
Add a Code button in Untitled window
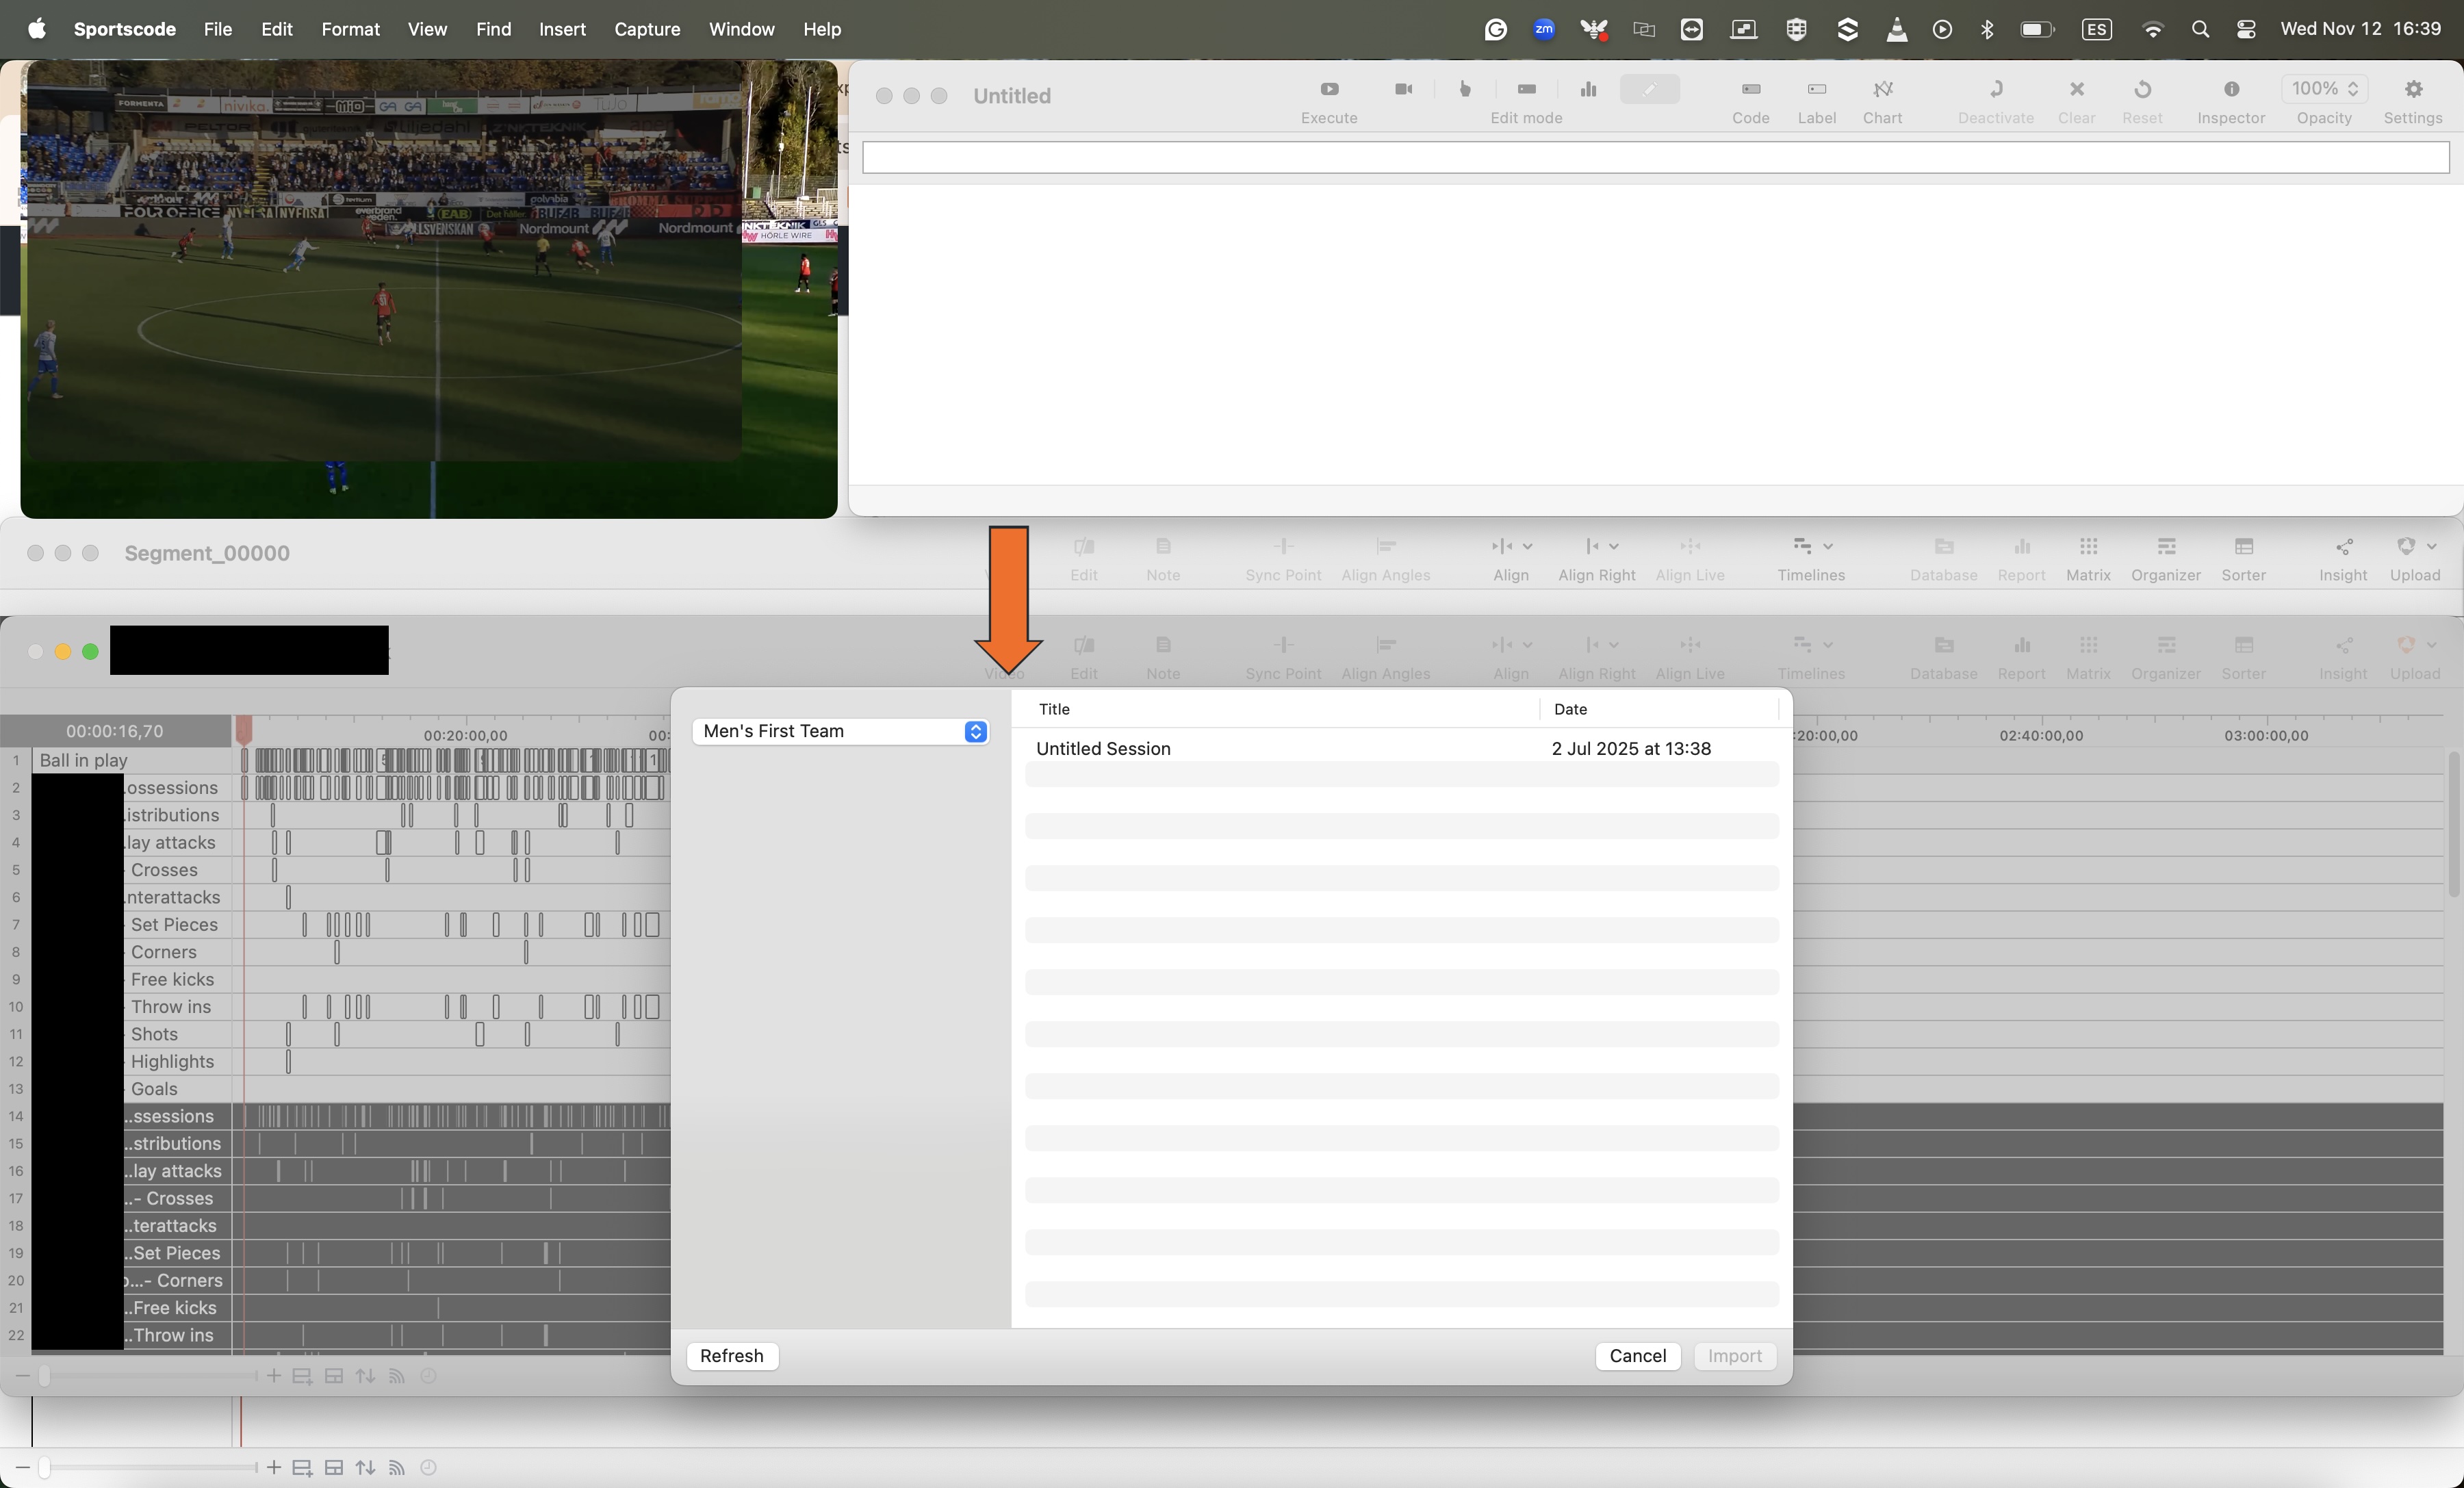pyautogui.click(x=1750, y=101)
